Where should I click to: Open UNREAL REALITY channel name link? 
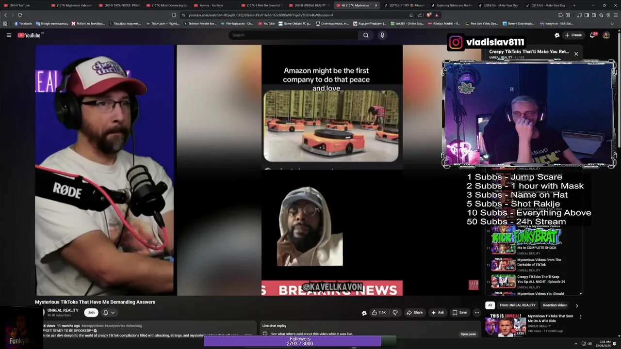(63, 310)
